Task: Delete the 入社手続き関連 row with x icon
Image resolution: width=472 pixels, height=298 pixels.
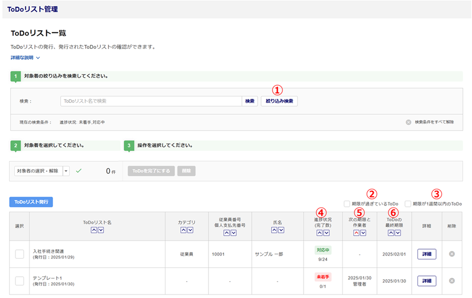Action: 452,254
